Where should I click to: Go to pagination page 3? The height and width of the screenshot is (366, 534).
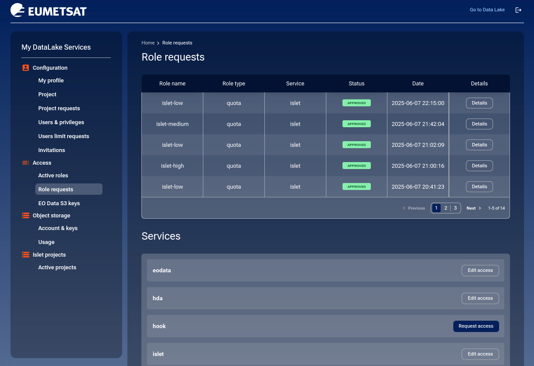(x=455, y=208)
